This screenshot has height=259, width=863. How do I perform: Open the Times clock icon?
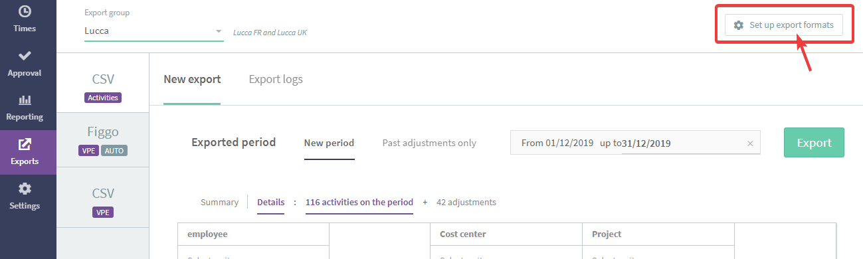tap(25, 12)
